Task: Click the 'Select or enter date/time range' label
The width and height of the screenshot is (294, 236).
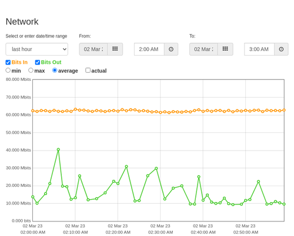Action: tap(36, 36)
